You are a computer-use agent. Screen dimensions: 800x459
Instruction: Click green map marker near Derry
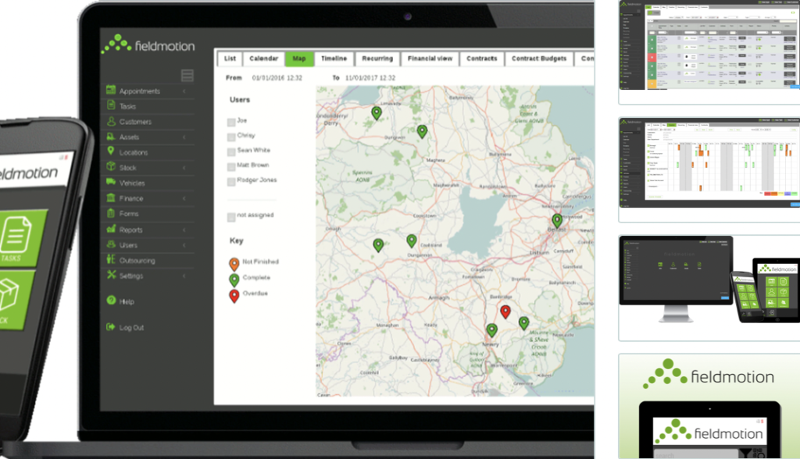click(377, 112)
